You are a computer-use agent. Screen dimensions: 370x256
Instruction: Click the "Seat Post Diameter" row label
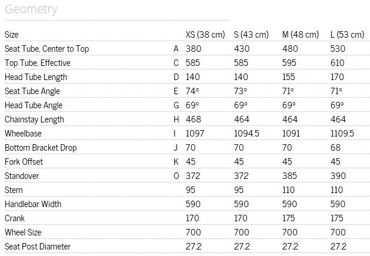click(x=37, y=247)
